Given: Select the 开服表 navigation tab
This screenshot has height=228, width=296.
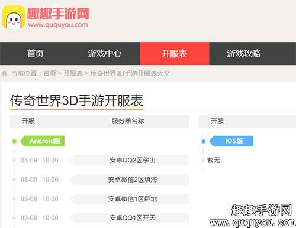Looking at the screenshot, I should pyautogui.click(x=175, y=53).
